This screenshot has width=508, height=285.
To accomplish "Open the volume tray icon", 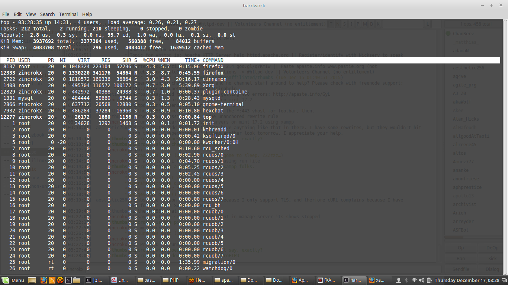I will (422, 280).
